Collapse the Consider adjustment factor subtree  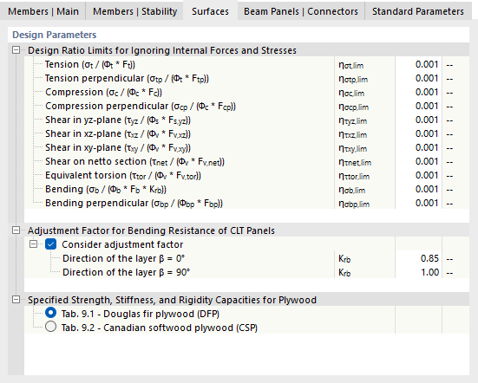pos(33,244)
